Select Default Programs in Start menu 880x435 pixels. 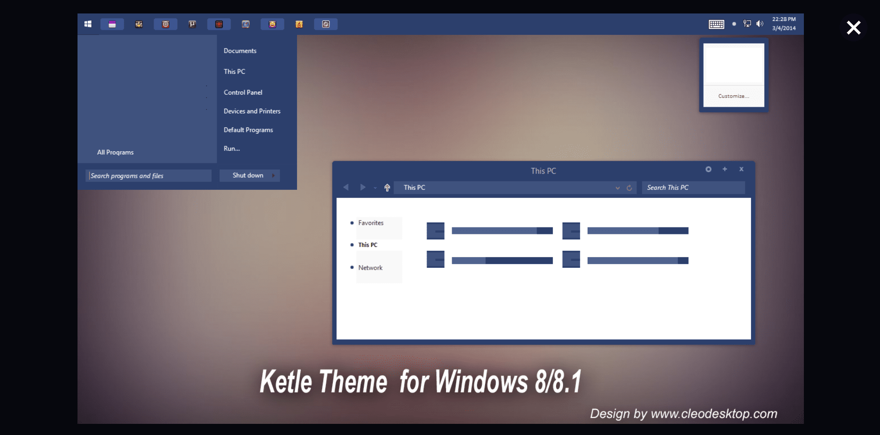(248, 130)
